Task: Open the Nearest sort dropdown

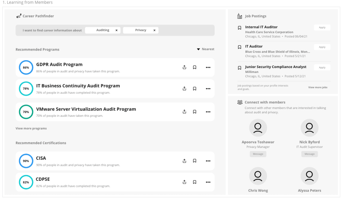Action: coord(206,49)
